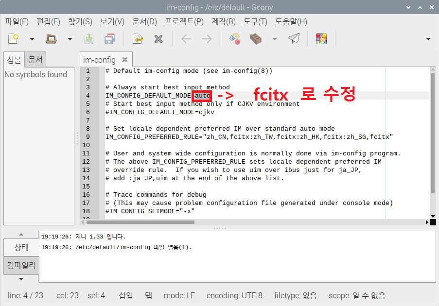Close the im-config tab with its X

click(x=125, y=60)
